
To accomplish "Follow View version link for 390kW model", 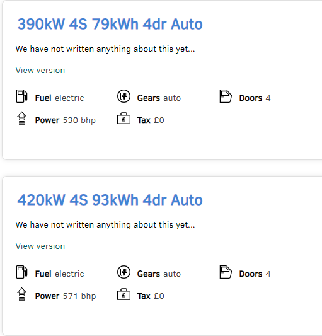I will coord(40,70).
